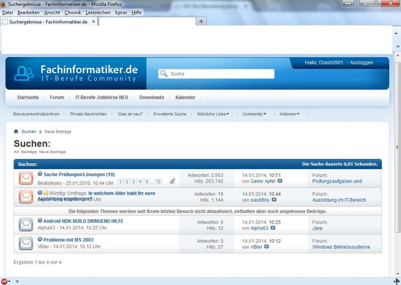401x285 pixels.
Task: Open the Bearbeiten menu
Action: click(28, 12)
